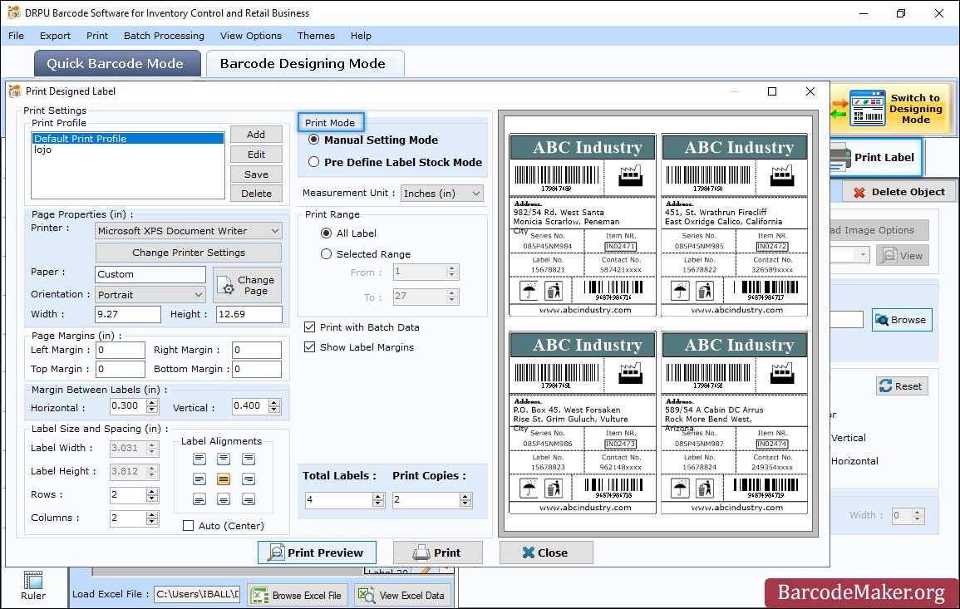Select Manual Setting Mode radio button

click(314, 140)
